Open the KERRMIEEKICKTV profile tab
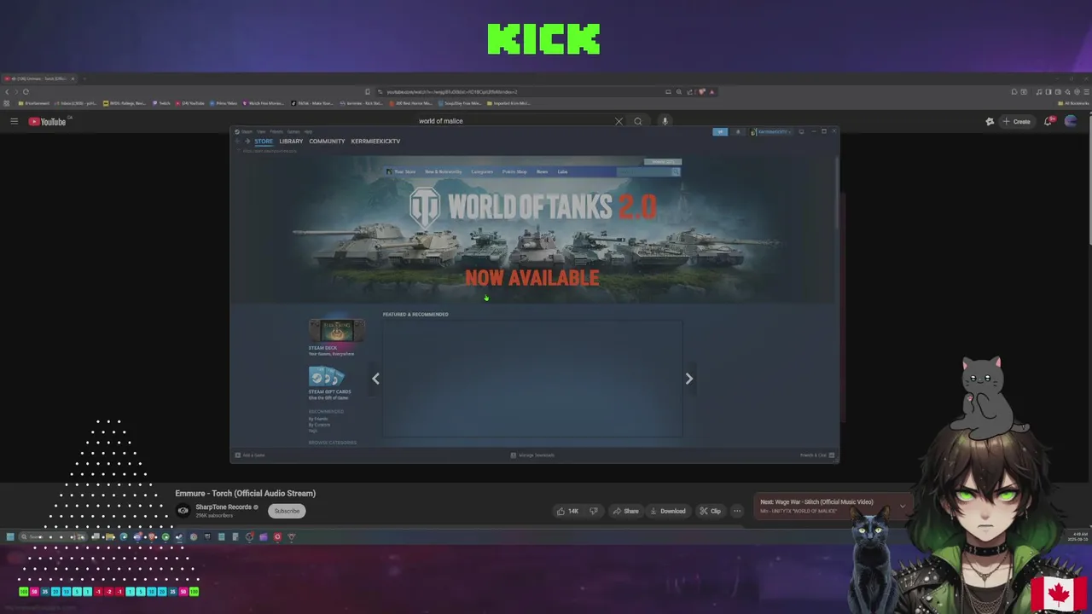 pyautogui.click(x=375, y=142)
